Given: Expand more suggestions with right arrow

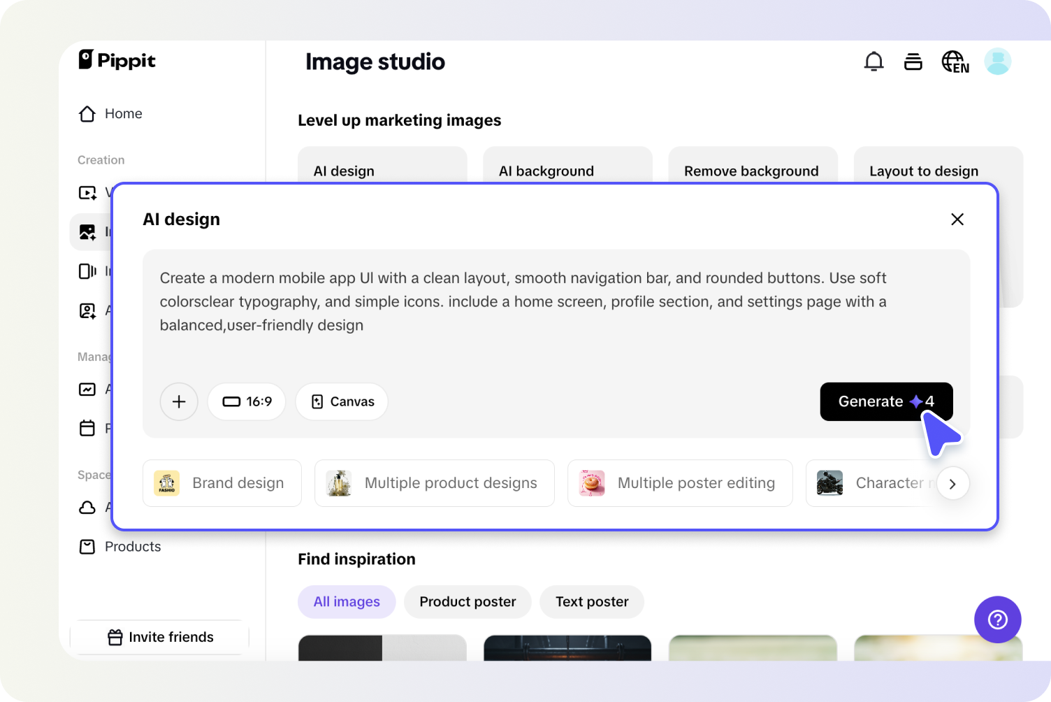Looking at the screenshot, I should point(952,483).
